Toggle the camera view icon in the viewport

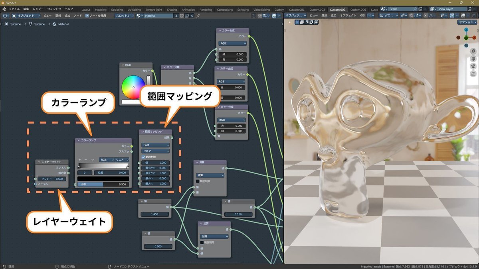tap(473, 66)
